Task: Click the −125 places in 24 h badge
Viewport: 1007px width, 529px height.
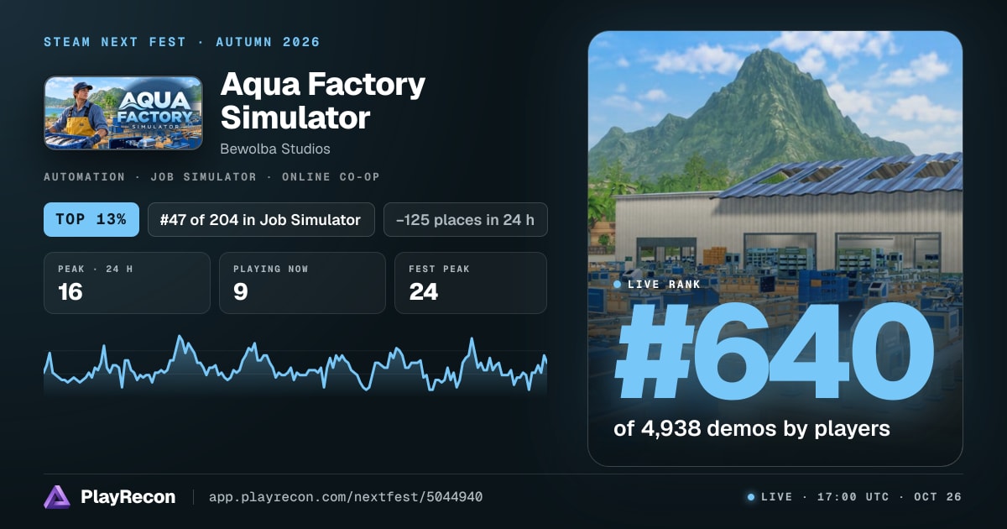Action: click(465, 220)
